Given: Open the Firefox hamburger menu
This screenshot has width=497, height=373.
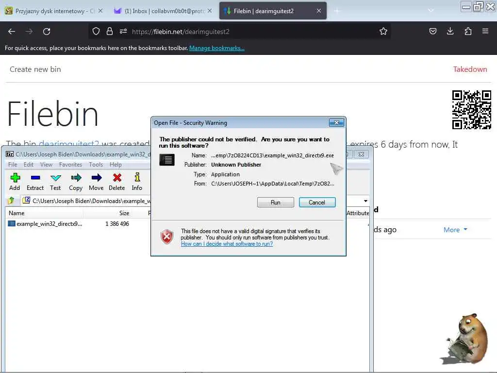Looking at the screenshot, I should point(485,31).
